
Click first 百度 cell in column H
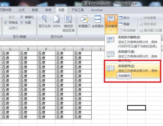point(82,53)
